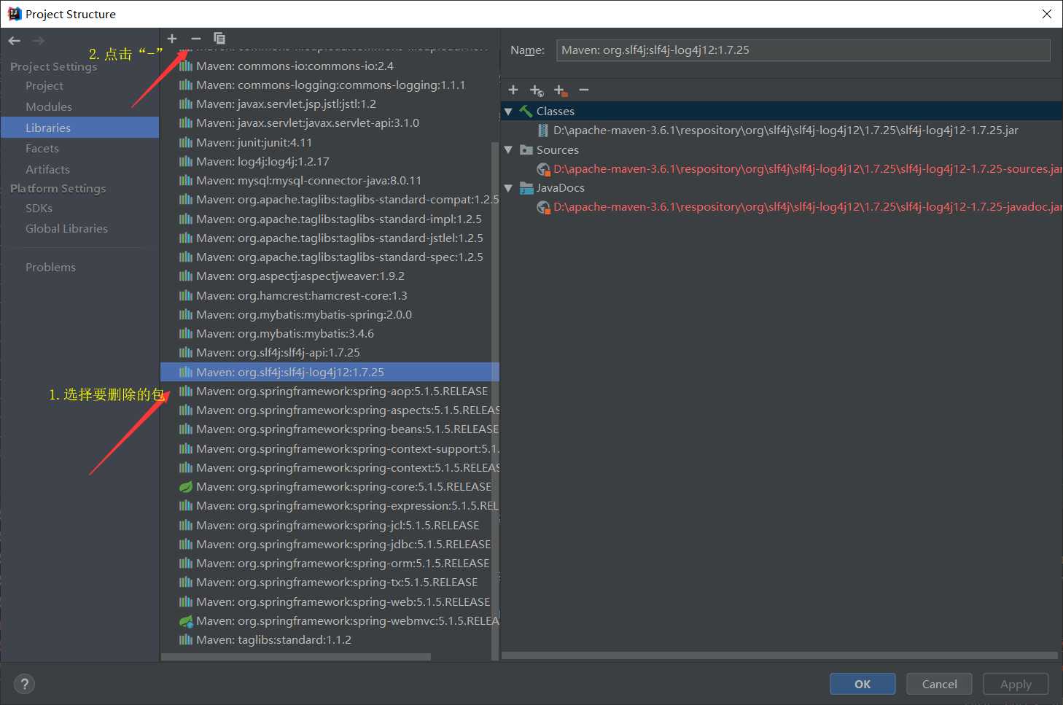Click the specify documentation URL icon
1063x705 pixels.
coord(537,90)
